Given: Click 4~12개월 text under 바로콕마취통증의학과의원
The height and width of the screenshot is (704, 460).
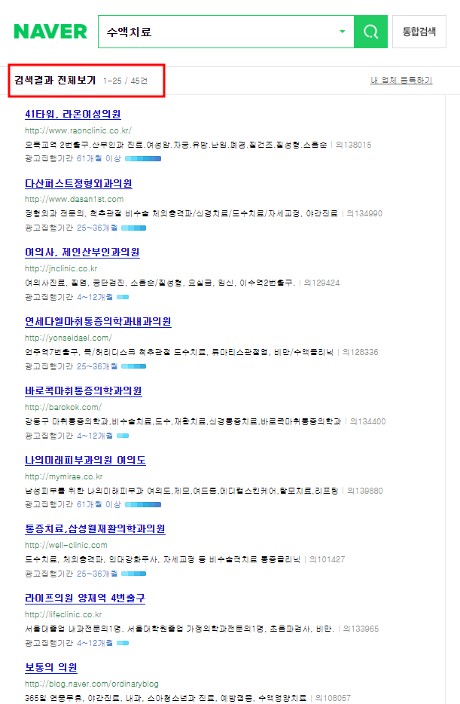Looking at the screenshot, I should 95,436.
